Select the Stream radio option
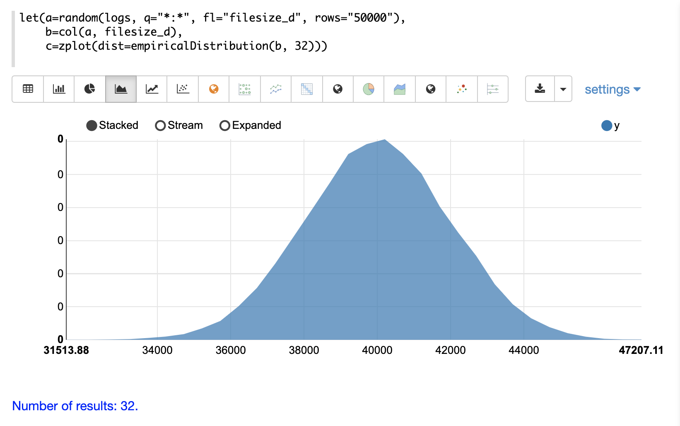 pyautogui.click(x=160, y=126)
